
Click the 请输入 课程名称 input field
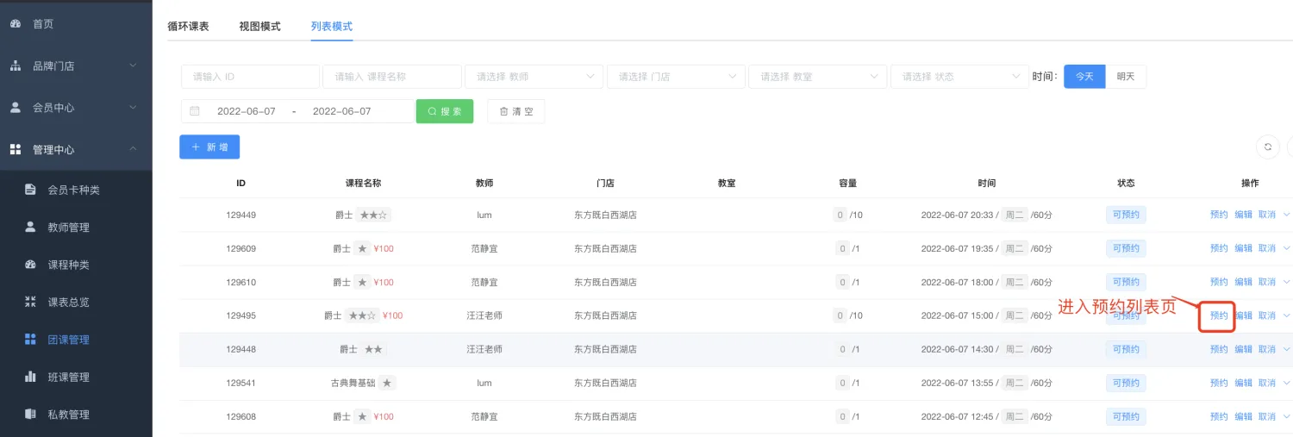click(391, 77)
